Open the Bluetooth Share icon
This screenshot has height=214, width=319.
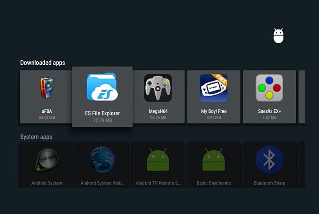[269, 160]
